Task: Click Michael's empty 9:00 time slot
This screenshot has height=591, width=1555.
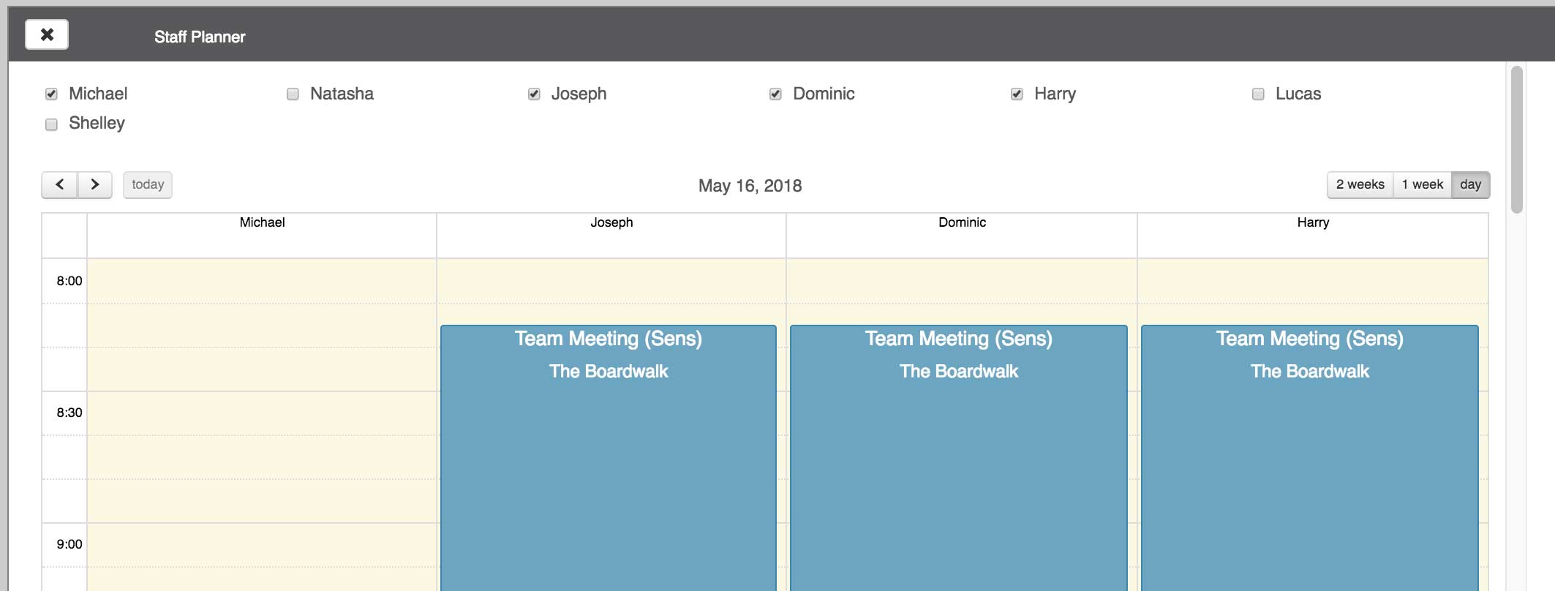Action: pyautogui.click(x=262, y=545)
